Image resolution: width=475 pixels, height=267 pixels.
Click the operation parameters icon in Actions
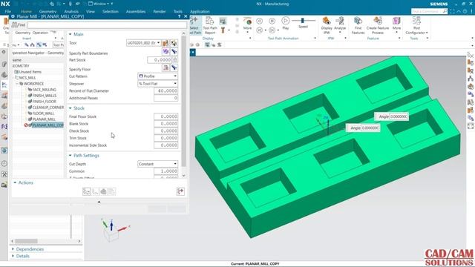coord(180,191)
